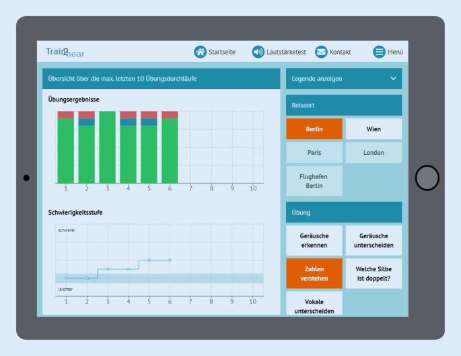Click the home icon beside Startseite
This screenshot has width=461, height=356.
pos(200,52)
